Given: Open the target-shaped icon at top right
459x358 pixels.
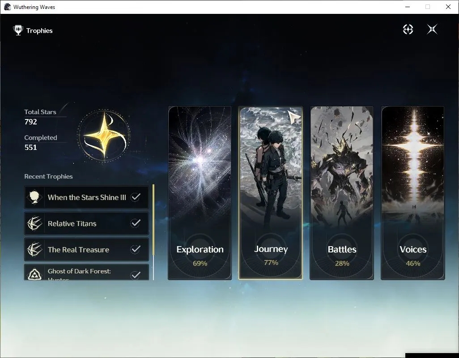Looking at the screenshot, I should (x=408, y=29).
